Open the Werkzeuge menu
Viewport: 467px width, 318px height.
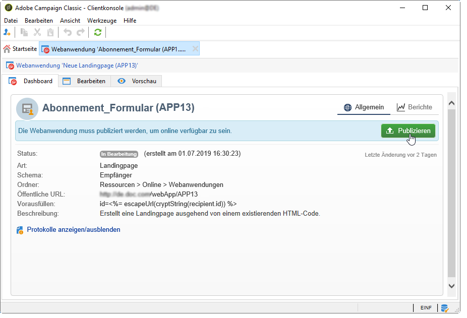[x=102, y=21]
